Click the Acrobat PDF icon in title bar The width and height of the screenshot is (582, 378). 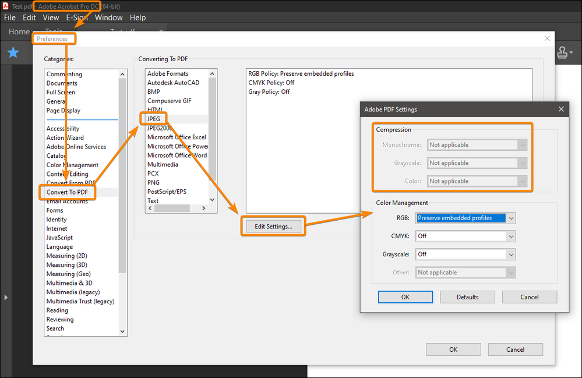point(6,6)
